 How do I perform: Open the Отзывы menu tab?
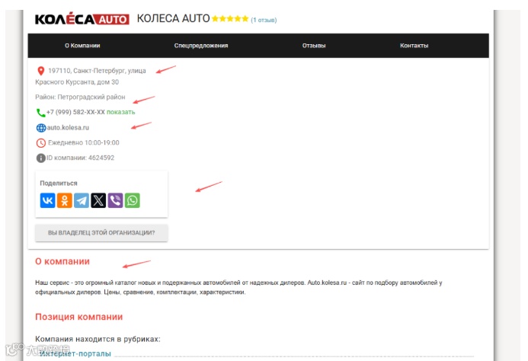point(314,46)
